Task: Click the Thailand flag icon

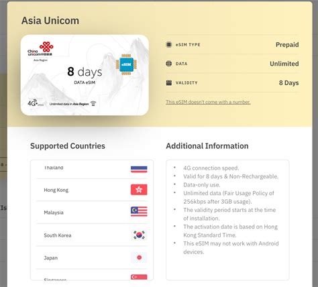Action: (139, 169)
